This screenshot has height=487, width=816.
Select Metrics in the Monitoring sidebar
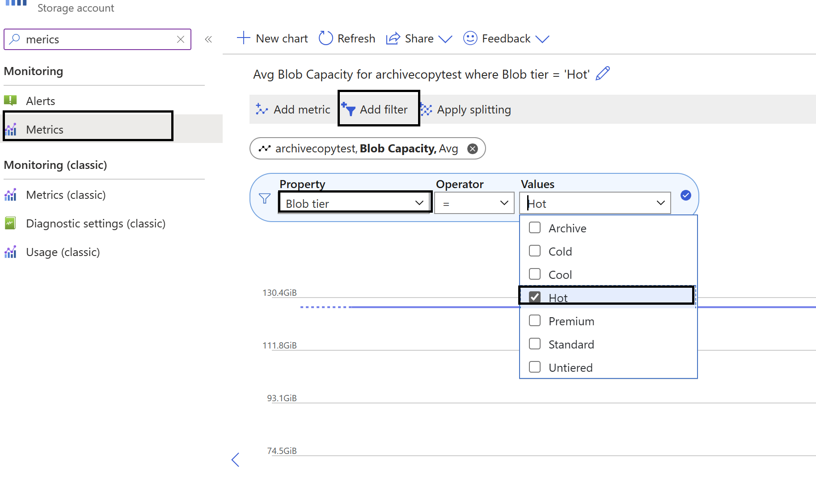(45, 129)
